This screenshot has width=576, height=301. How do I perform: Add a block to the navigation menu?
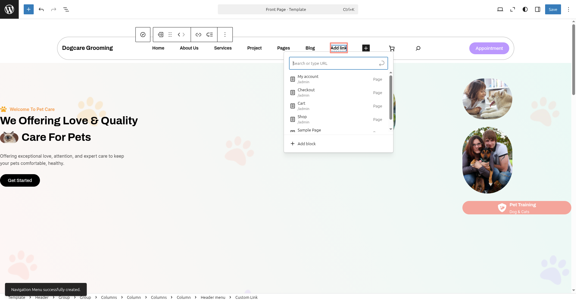click(x=366, y=48)
